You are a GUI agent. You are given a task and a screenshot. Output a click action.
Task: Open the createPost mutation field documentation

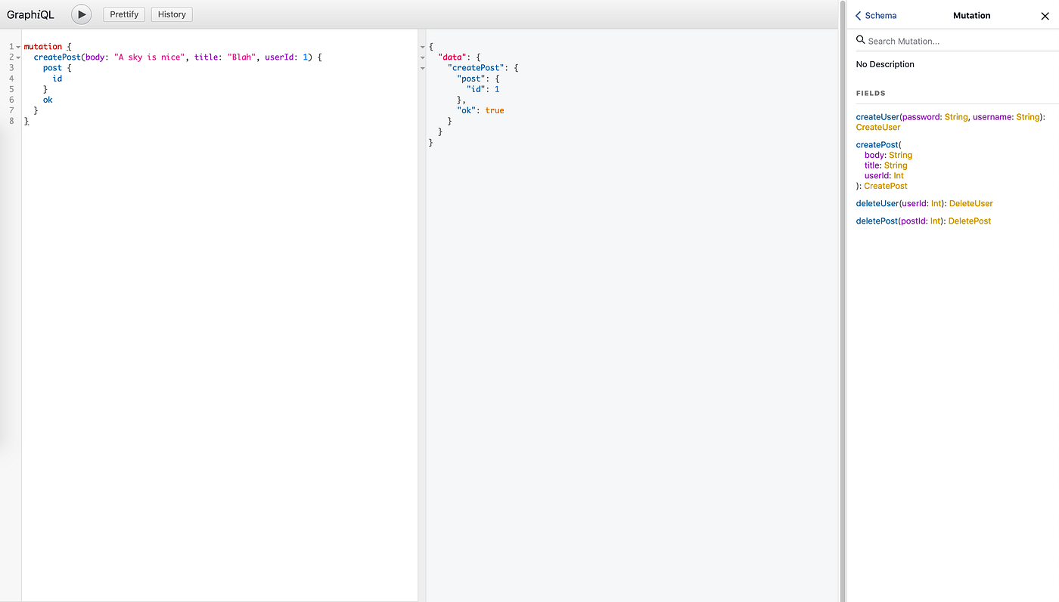pyautogui.click(x=877, y=144)
